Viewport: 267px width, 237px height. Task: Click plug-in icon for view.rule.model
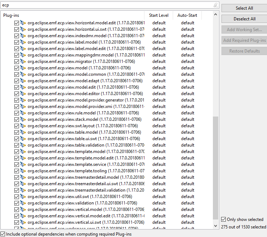click(x=23, y=113)
